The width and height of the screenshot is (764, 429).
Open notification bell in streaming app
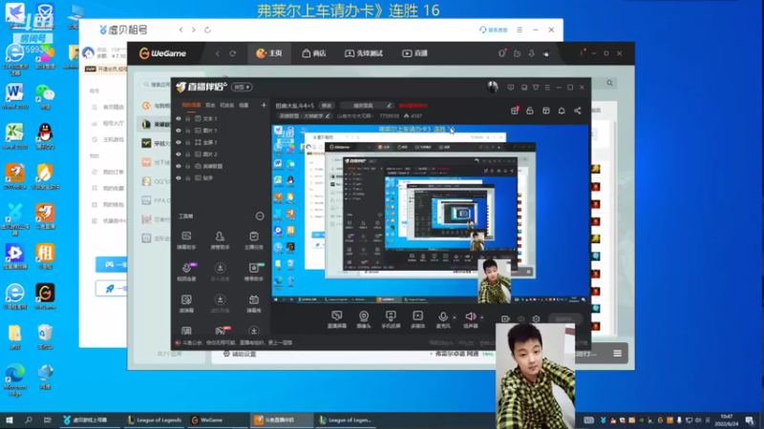[562, 111]
